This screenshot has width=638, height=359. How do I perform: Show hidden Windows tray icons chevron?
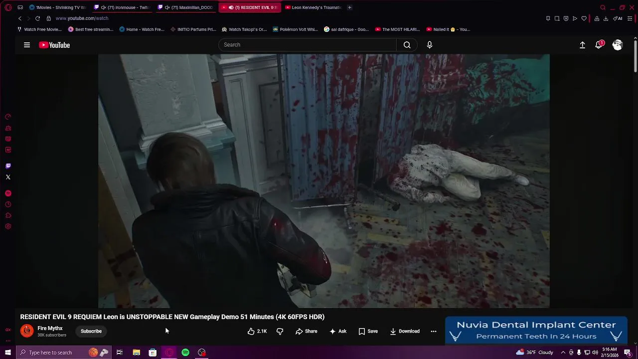(563, 353)
